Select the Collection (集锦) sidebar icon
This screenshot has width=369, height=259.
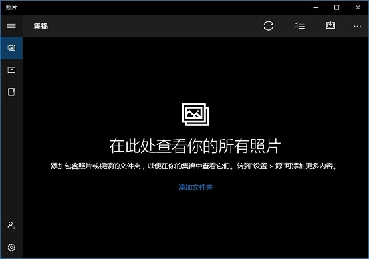click(11, 47)
